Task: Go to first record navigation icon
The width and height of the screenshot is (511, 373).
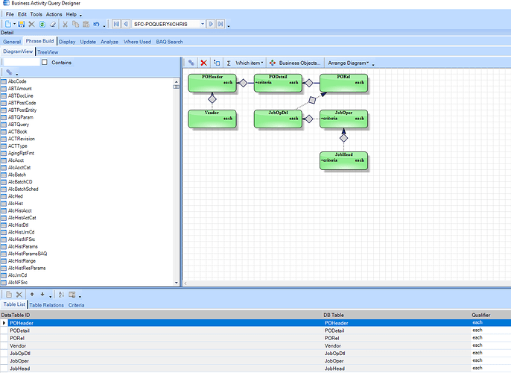Action: point(116,24)
